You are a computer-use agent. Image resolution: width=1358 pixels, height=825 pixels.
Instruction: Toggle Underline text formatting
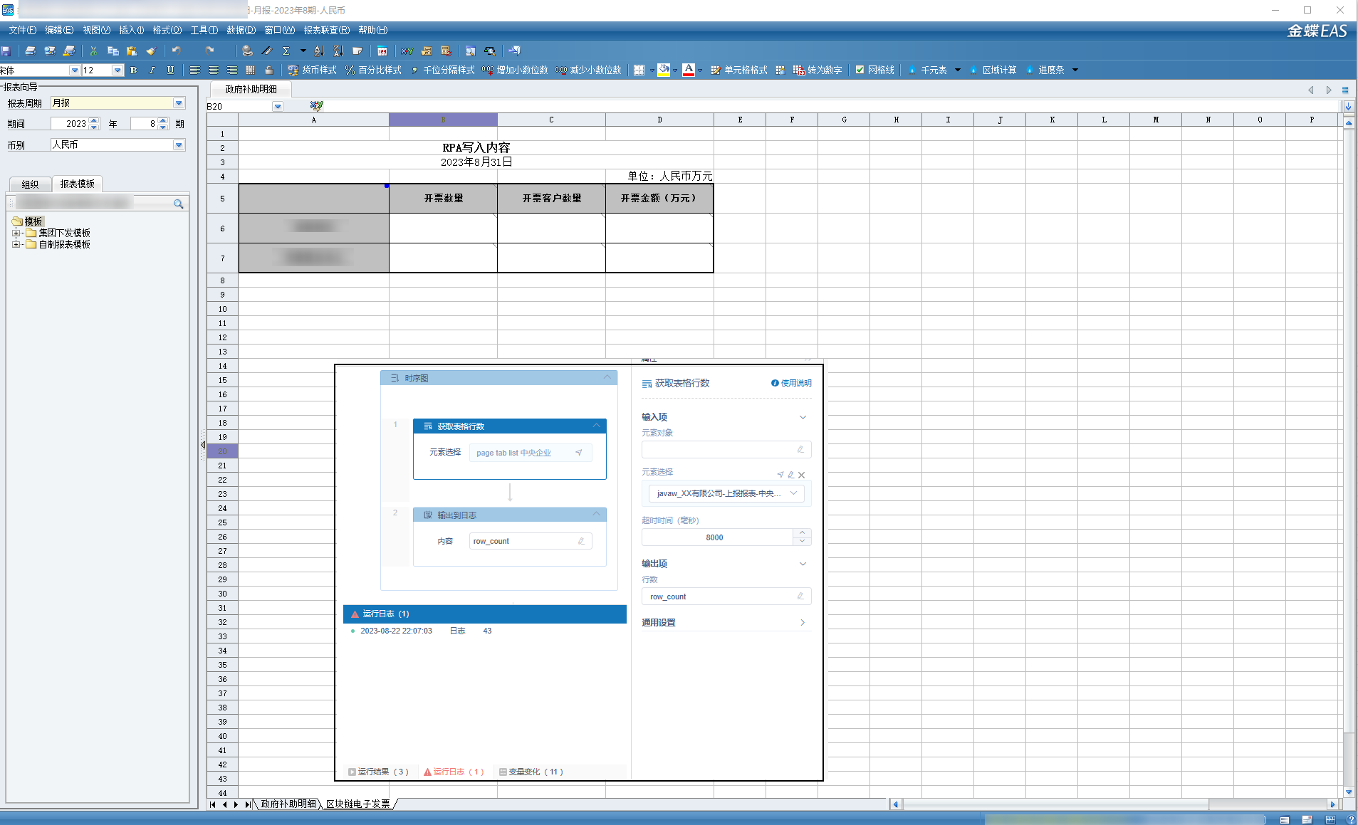coord(170,70)
